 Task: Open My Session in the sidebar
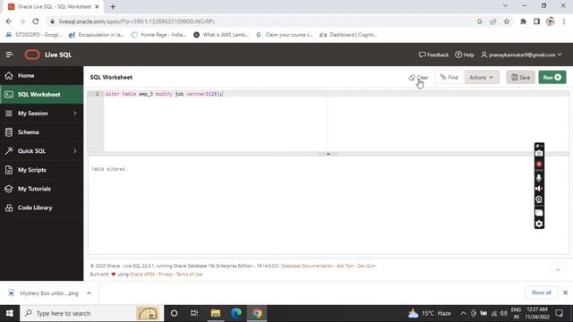(x=33, y=114)
